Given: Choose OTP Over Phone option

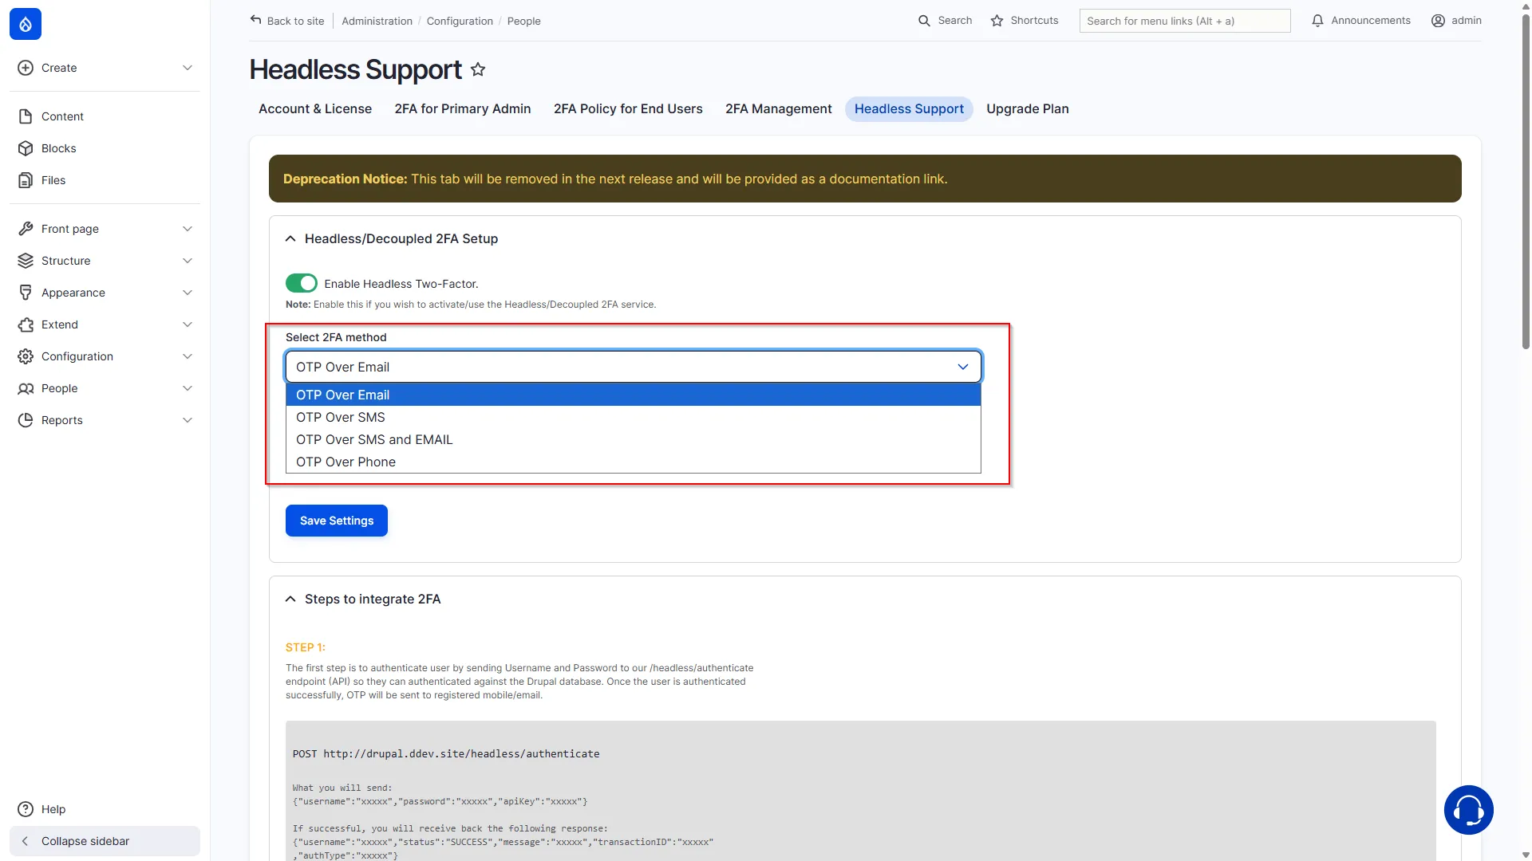Looking at the screenshot, I should (x=634, y=462).
